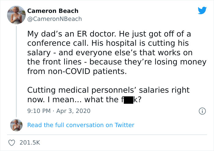
Task: Click the 9:10 PM time text
Action: pyautogui.click(x=39, y=111)
